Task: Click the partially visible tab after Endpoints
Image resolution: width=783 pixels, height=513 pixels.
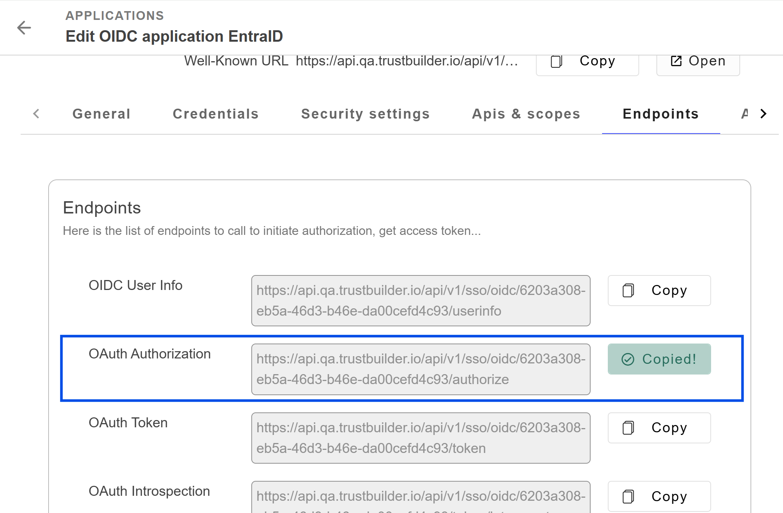Action: (744, 114)
